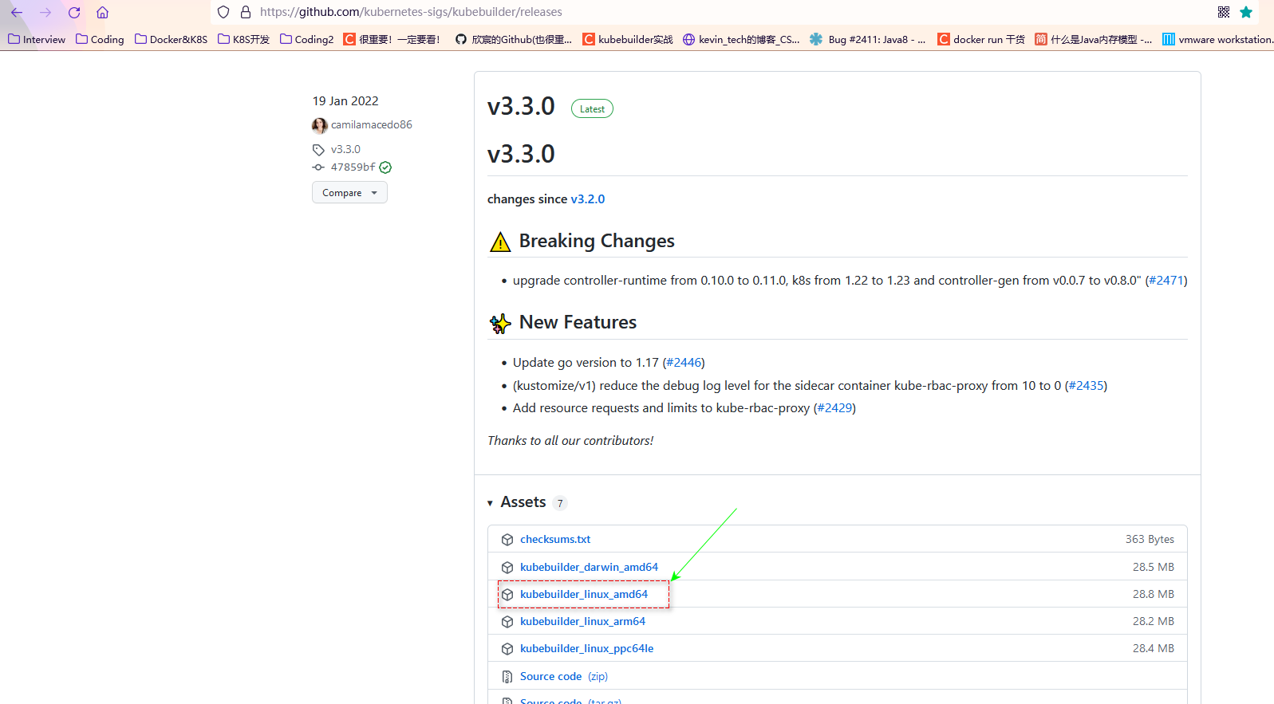Click the Latest release badge

(592, 108)
